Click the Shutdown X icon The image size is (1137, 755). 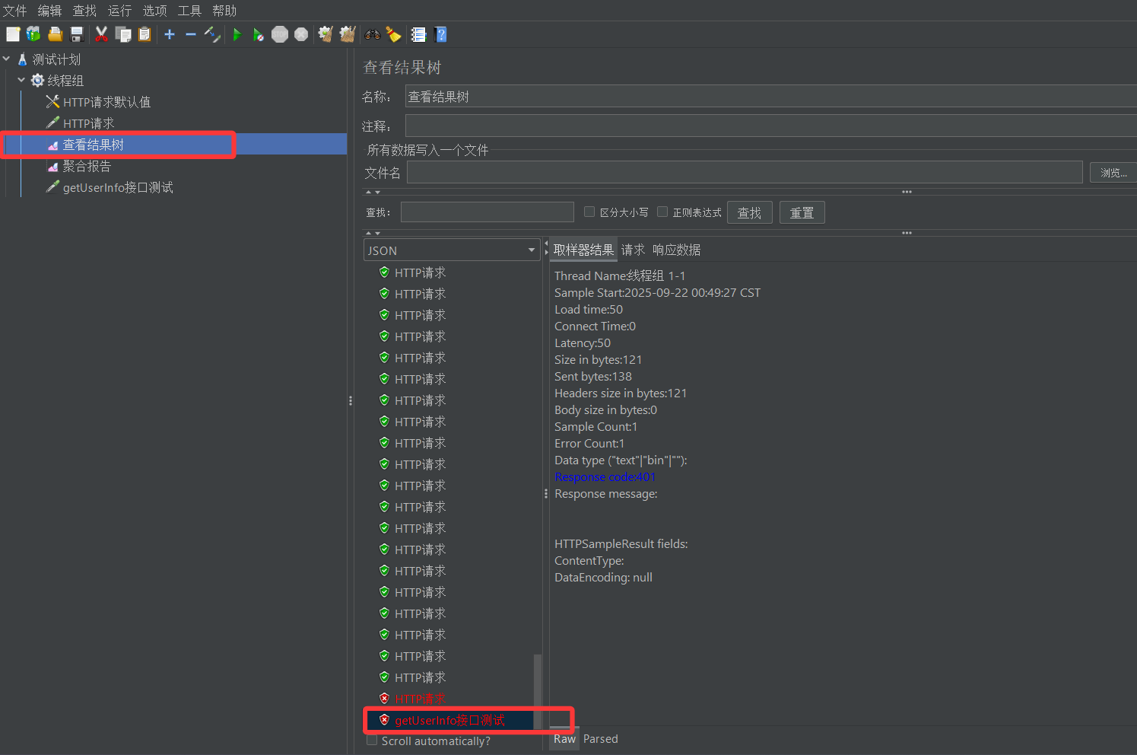(301, 34)
